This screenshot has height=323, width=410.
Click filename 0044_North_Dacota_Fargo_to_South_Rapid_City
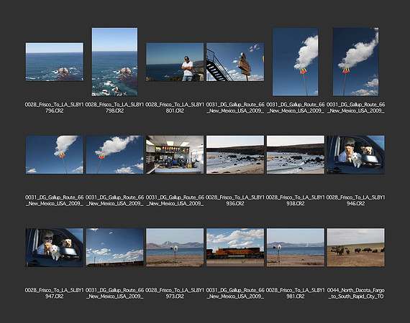pos(355,294)
